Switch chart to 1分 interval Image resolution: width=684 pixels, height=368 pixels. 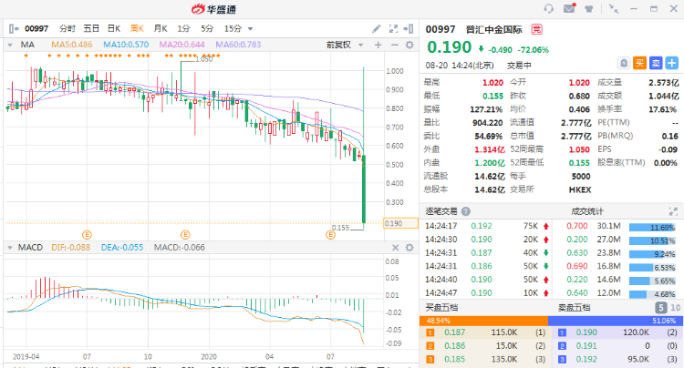pos(183,29)
